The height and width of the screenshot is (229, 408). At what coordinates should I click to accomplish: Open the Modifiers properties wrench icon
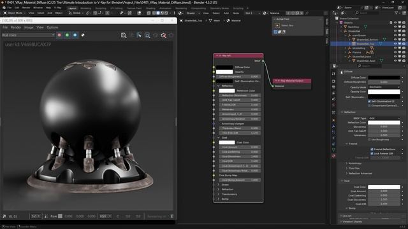(x=334, y=126)
